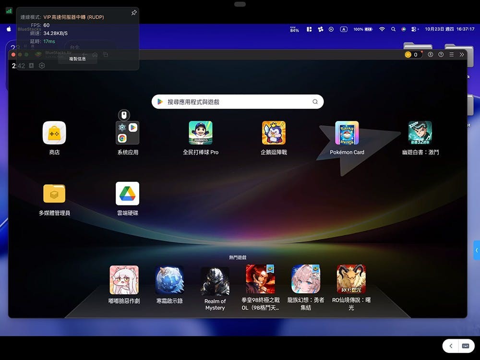Open popular game 寒霜啟示錄

pyautogui.click(x=169, y=280)
